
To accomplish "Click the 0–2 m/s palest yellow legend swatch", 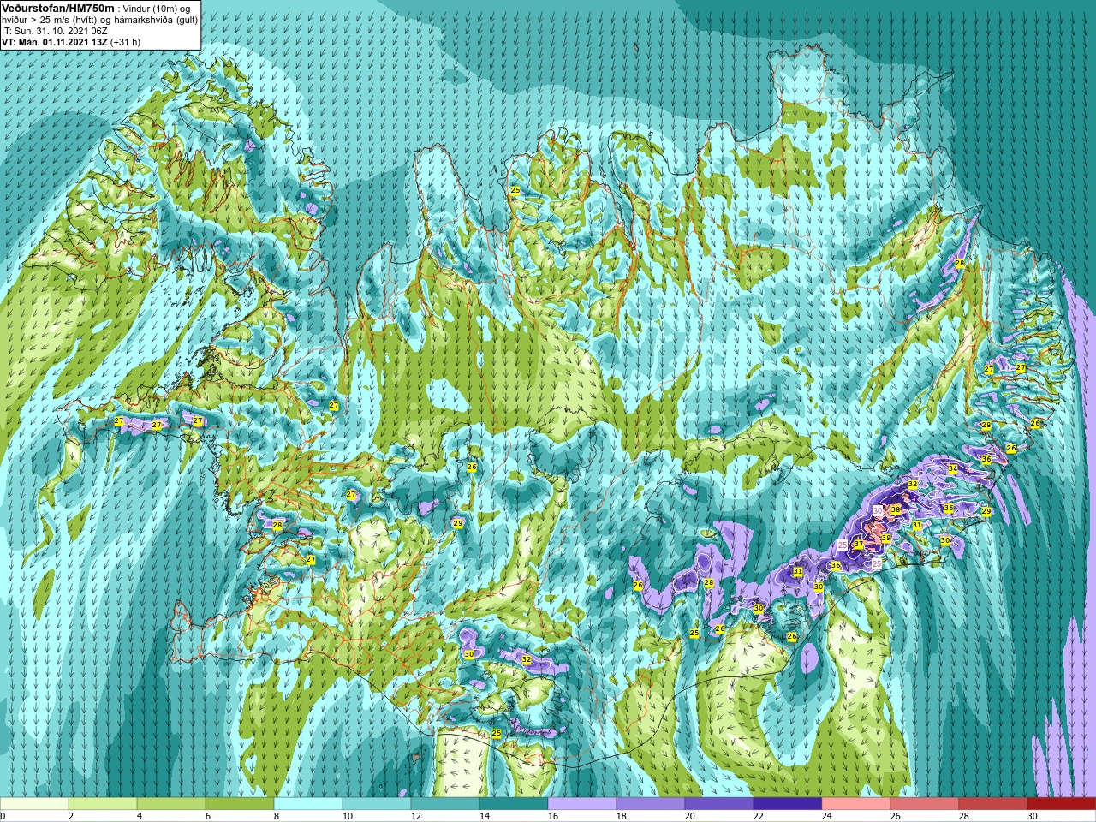I will click(34, 804).
